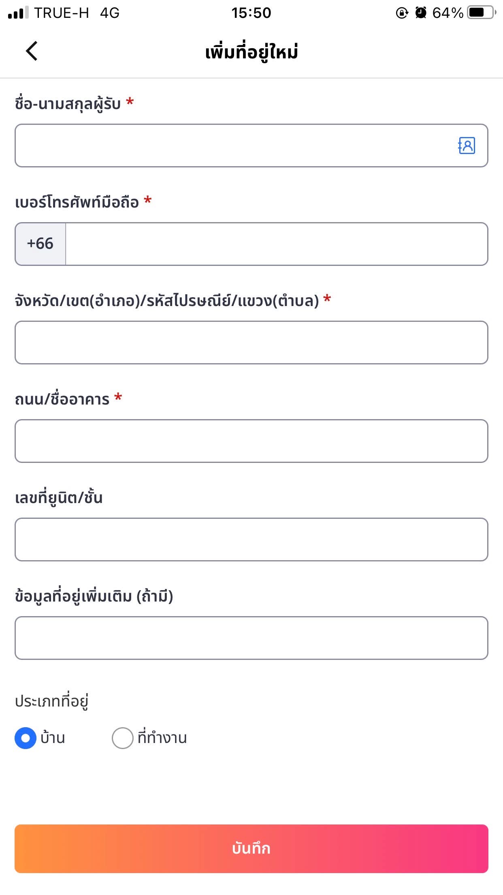Tap the 15:50 clock in status bar
This screenshot has height=895, width=503.
tap(251, 13)
